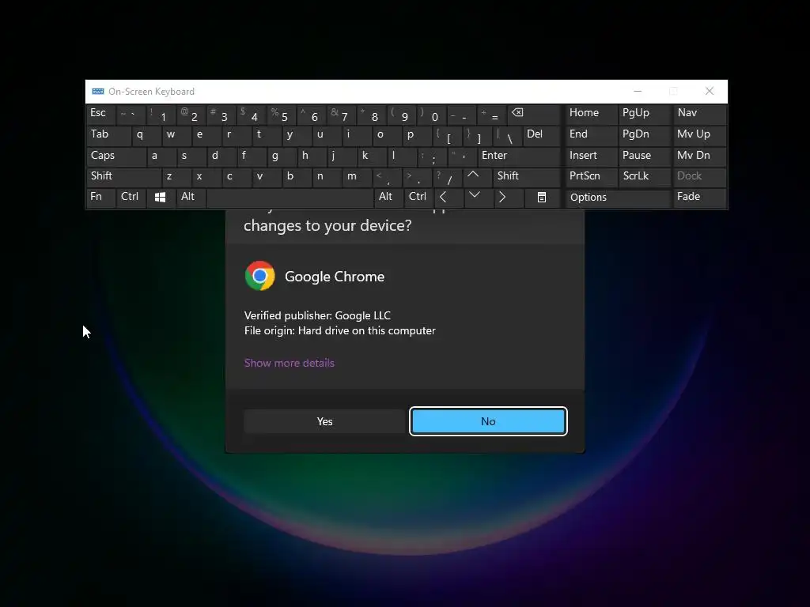Click the Windows logo key
810x607 pixels.
point(160,197)
